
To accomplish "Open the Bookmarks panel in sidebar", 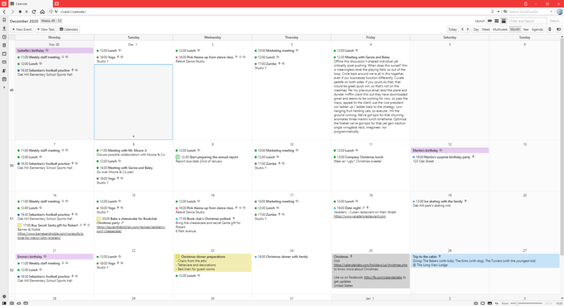I will 4,20.
